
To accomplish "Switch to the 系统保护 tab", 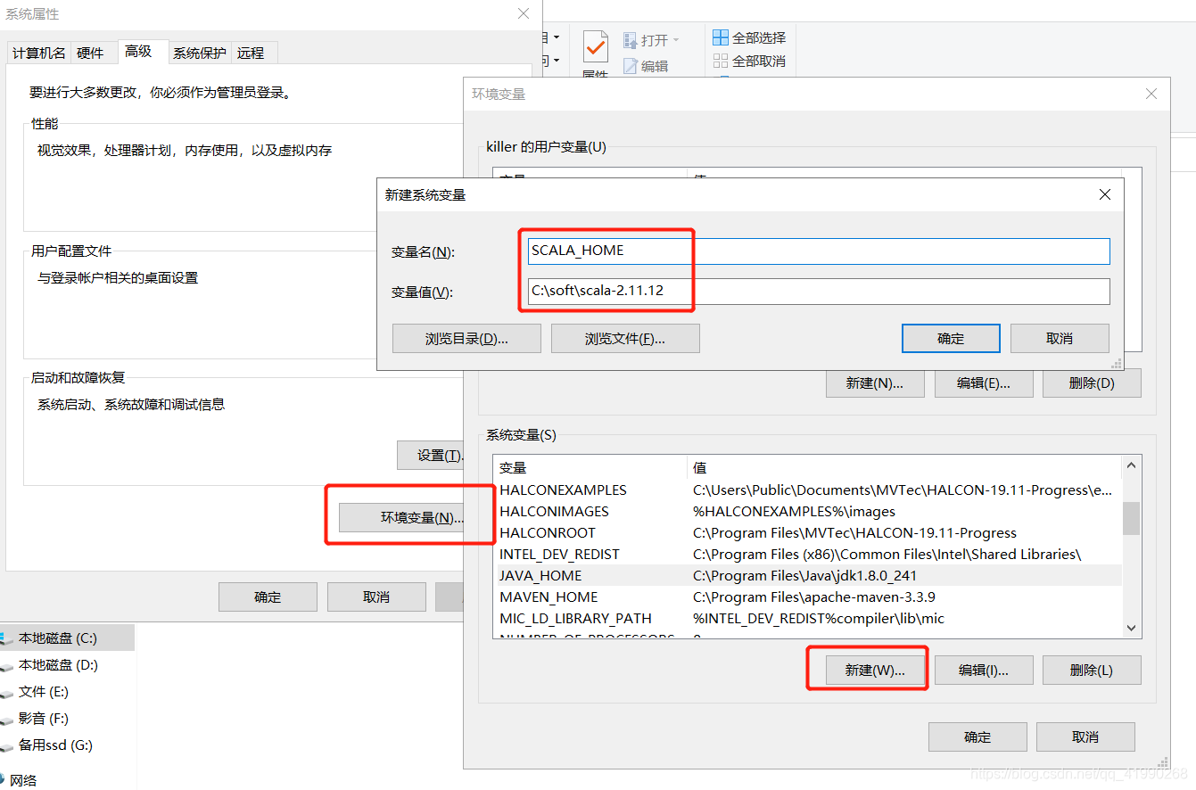I will click(x=200, y=53).
